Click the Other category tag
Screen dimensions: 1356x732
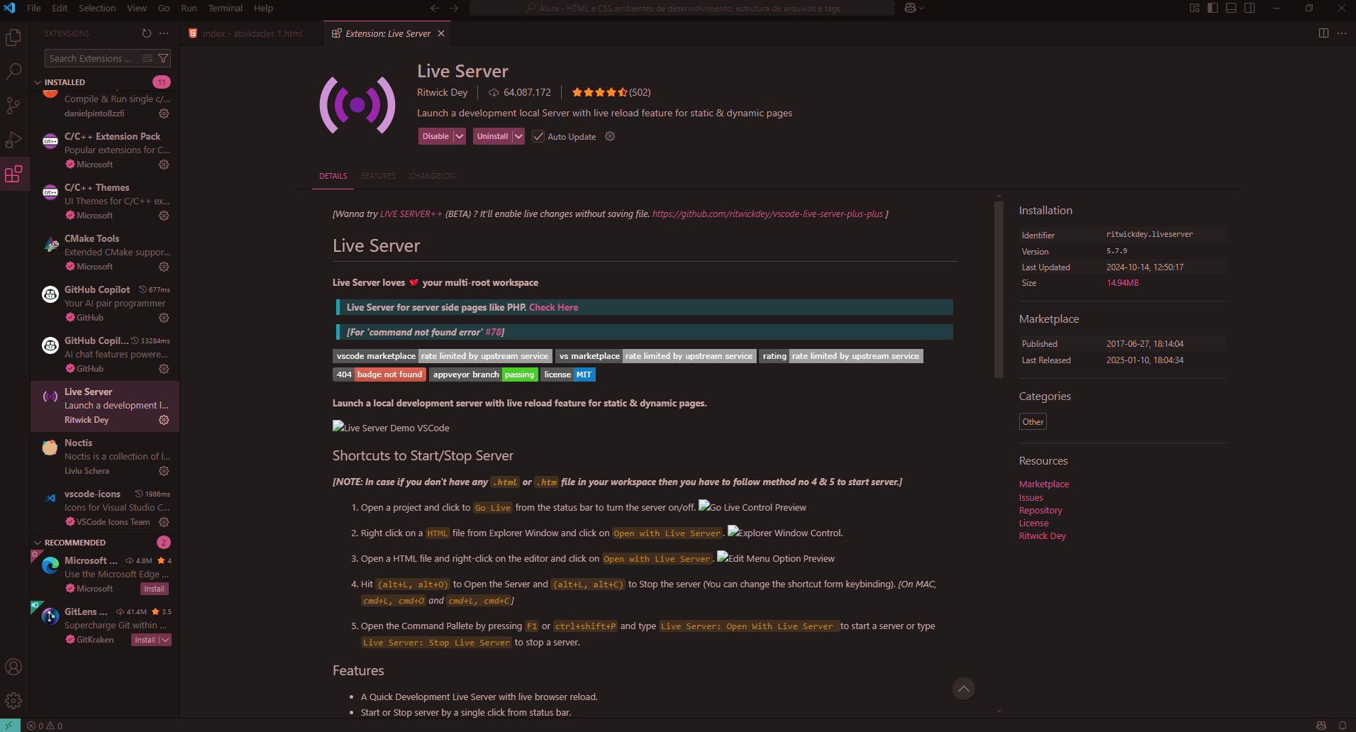click(1033, 421)
